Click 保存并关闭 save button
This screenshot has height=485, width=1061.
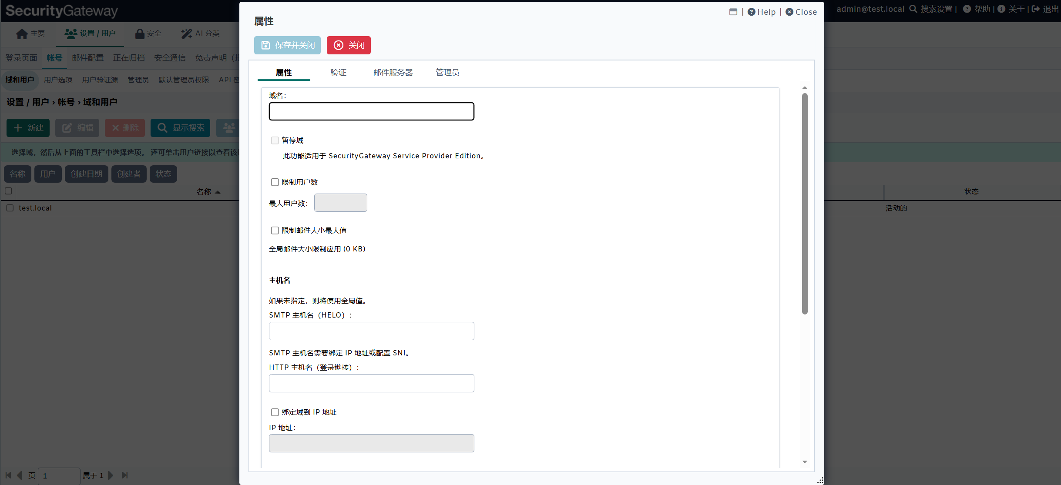287,45
